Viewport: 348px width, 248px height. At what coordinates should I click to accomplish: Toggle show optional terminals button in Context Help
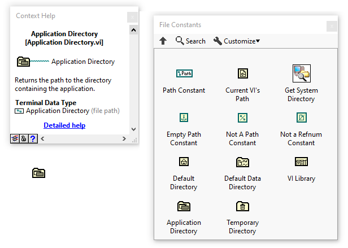[x=15, y=139]
